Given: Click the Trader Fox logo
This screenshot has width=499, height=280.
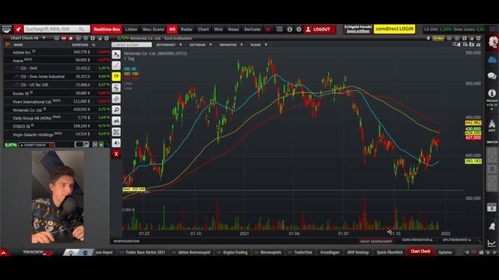Looking at the screenshot, I should tap(6, 30).
